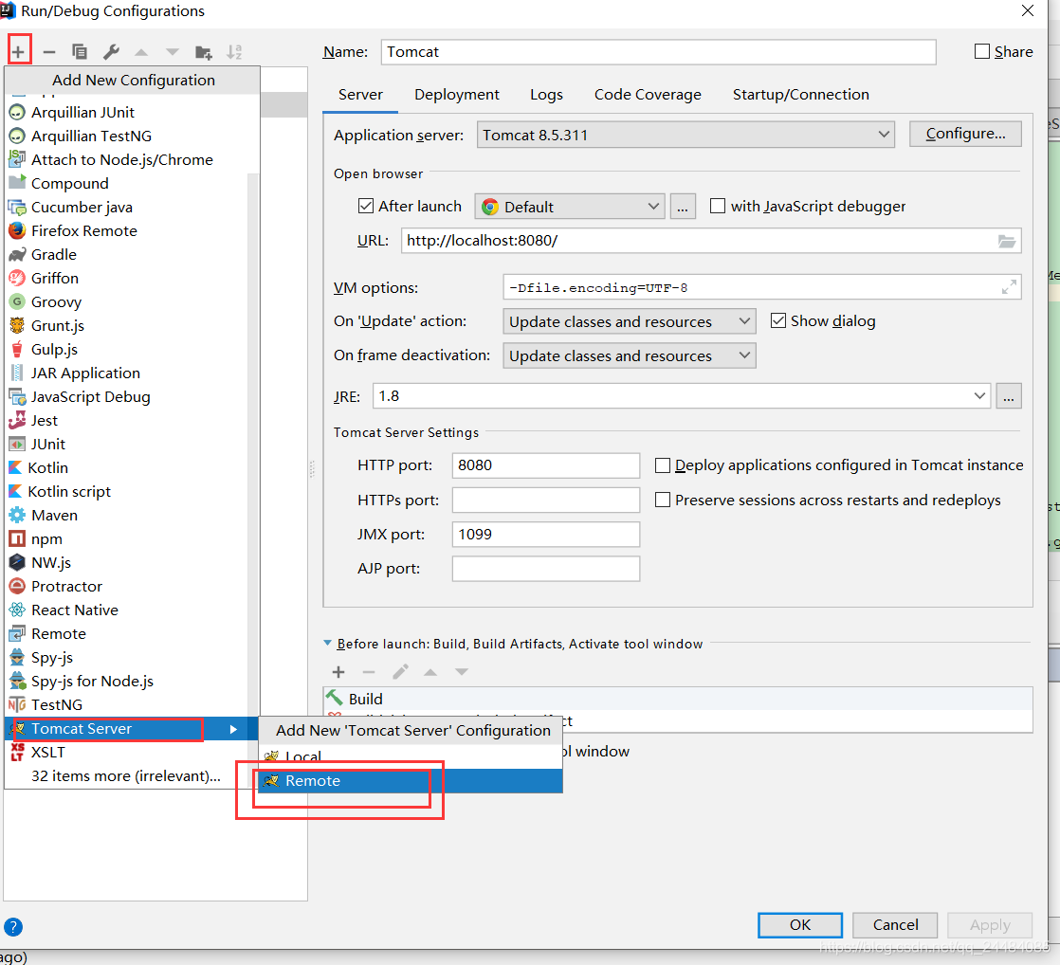Click the OK button
The width and height of the screenshot is (1060, 965).
(x=799, y=924)
